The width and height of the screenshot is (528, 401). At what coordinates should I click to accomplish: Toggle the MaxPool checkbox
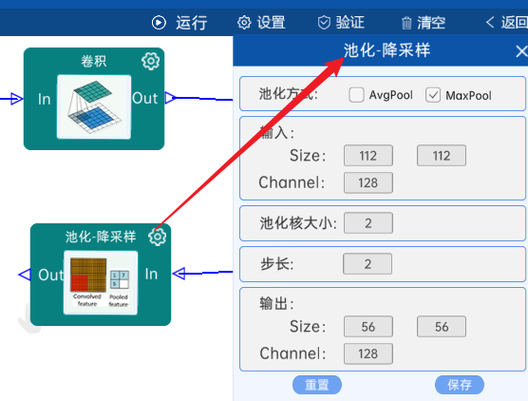433,95
